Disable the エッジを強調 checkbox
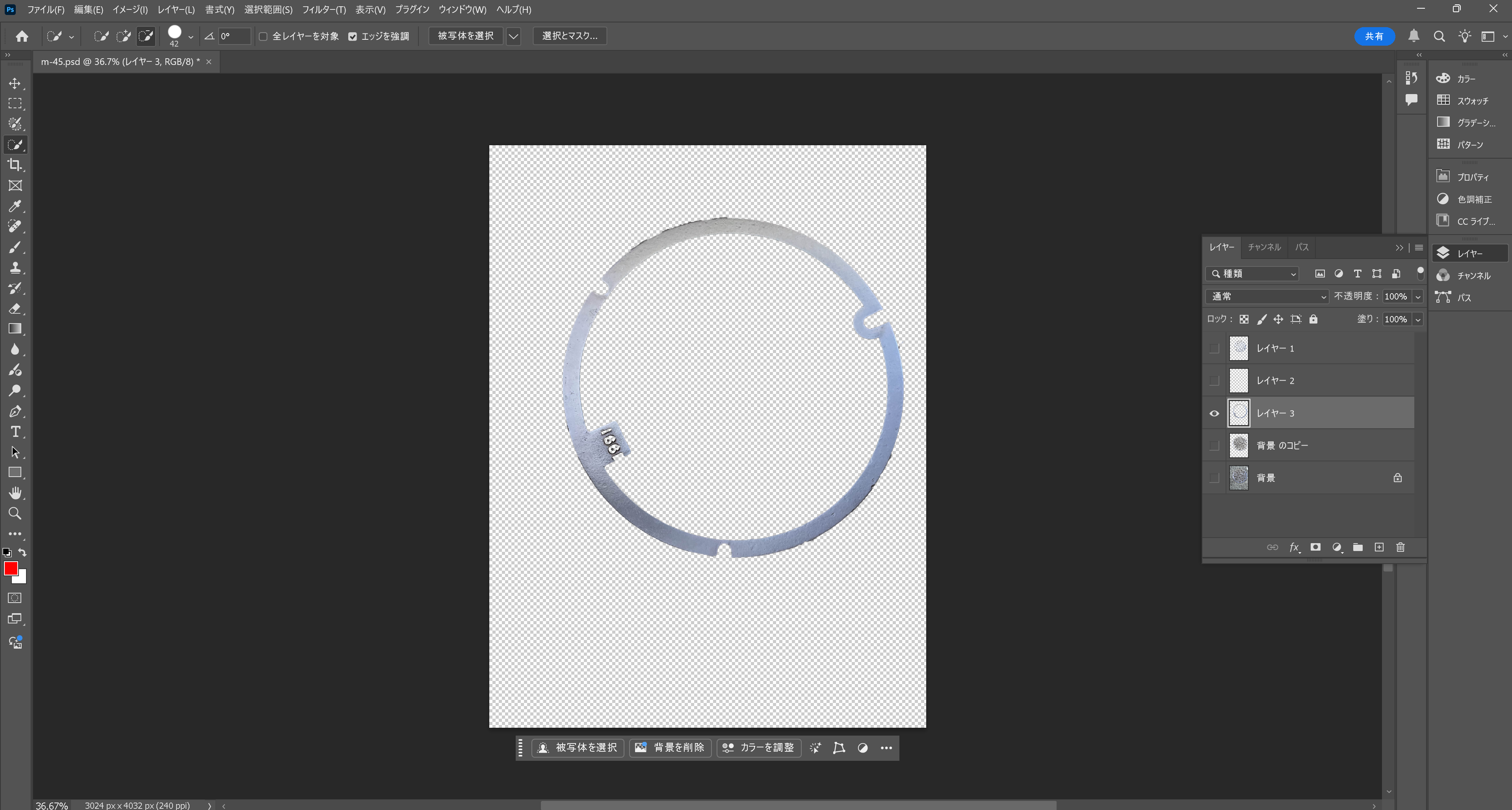The image size is (1512, 810). point(352,36)
